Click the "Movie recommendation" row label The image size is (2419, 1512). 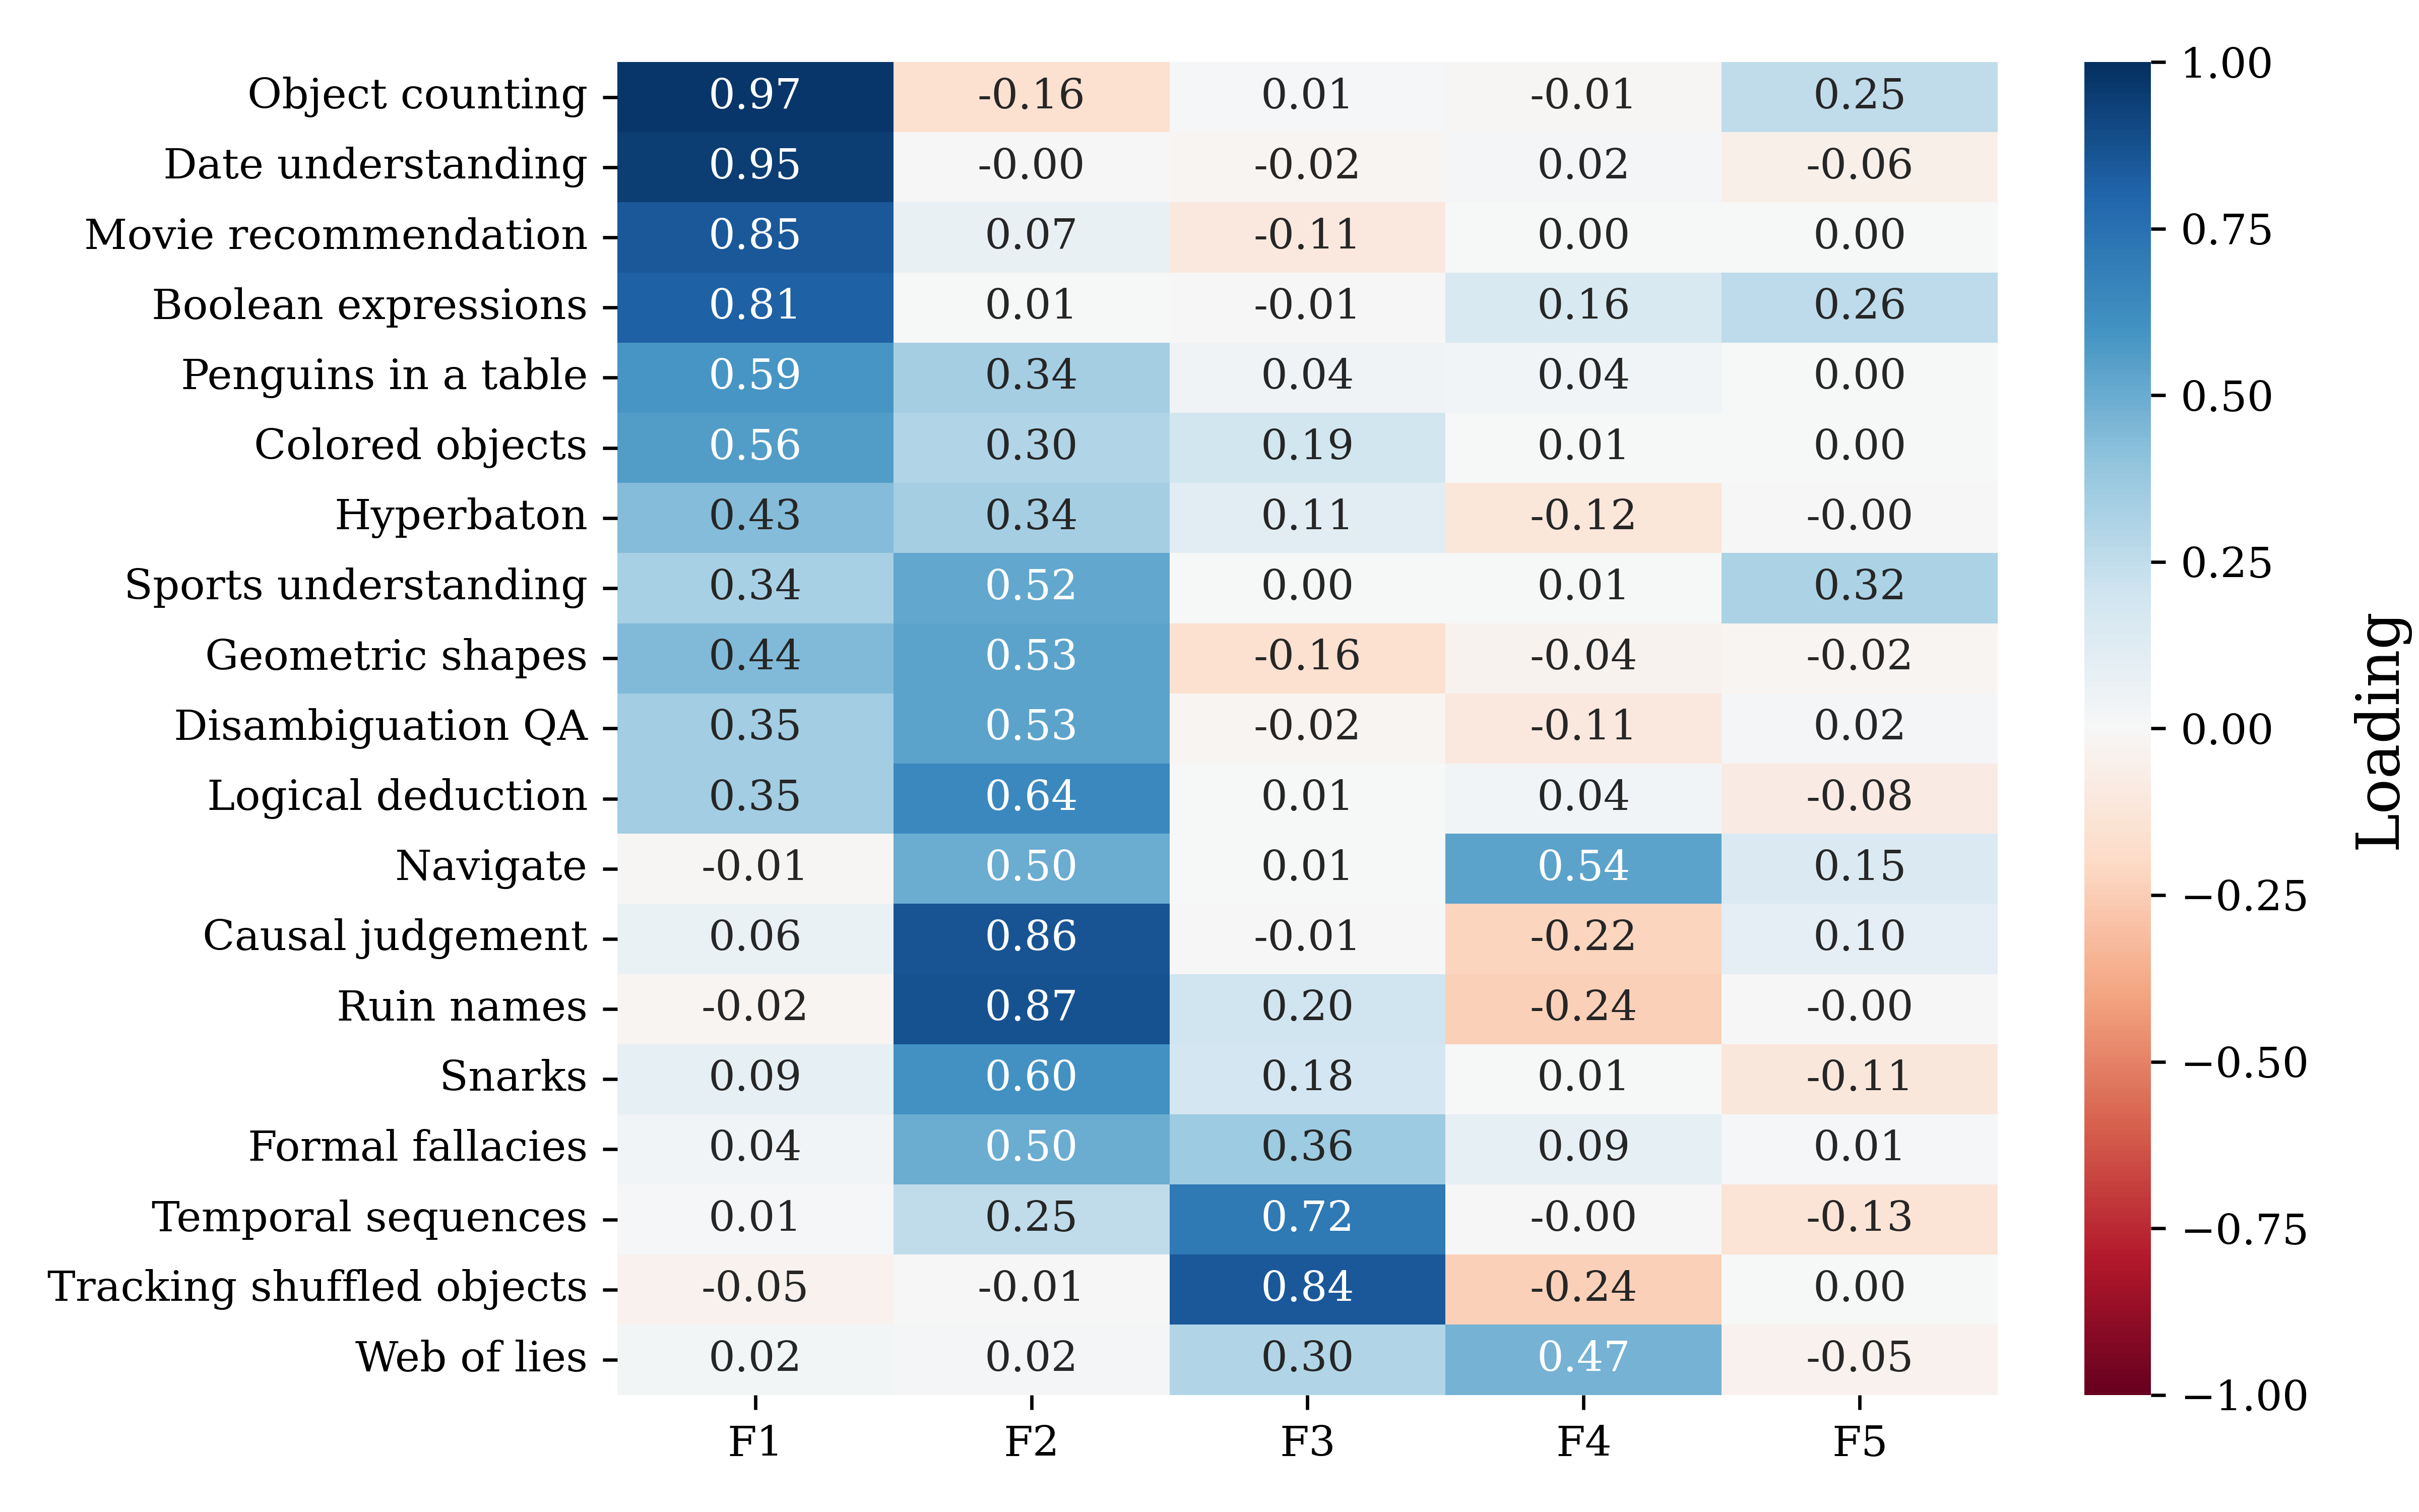[x=336, y=236]
